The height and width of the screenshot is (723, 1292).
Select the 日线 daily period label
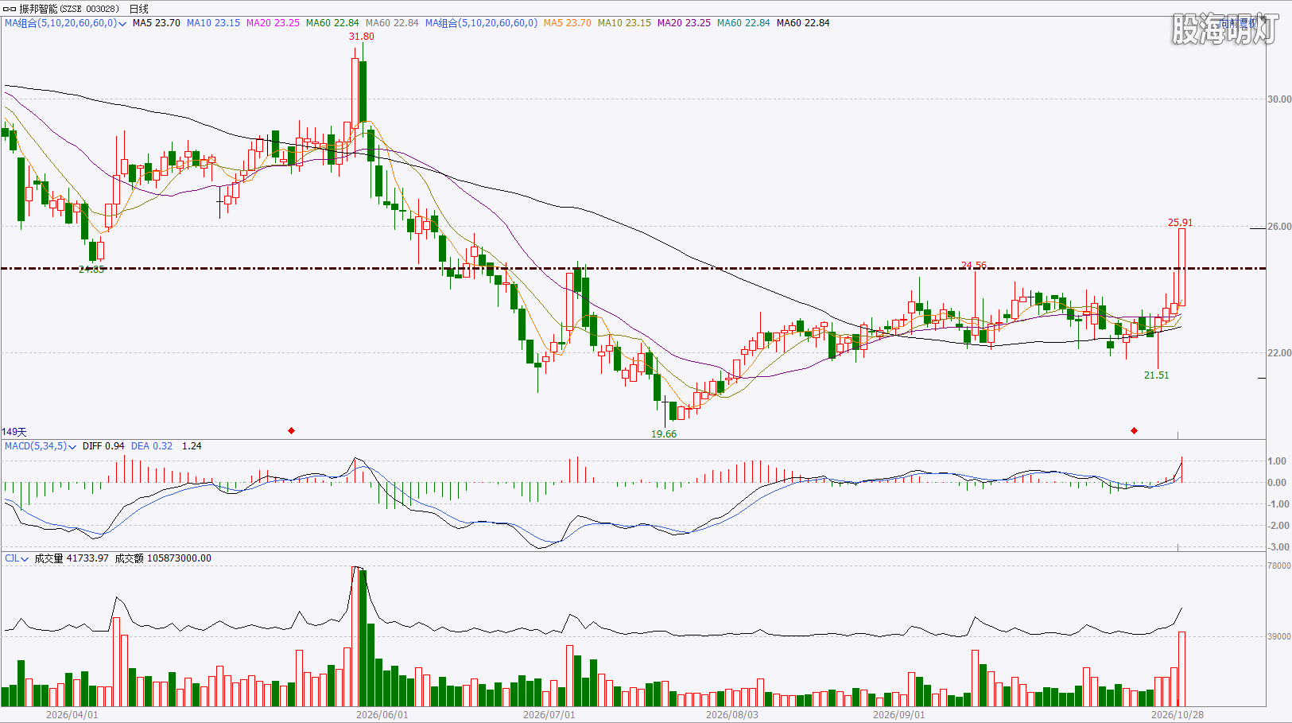[x=138, y=9]
